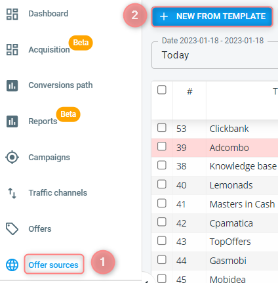Click the Traffic channels arrows icon
Viewport: 278px width, 283px height.
click(12, 193)
